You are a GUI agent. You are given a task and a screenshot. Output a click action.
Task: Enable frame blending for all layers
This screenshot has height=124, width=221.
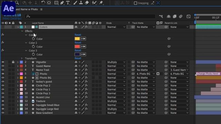click(175, 17)
